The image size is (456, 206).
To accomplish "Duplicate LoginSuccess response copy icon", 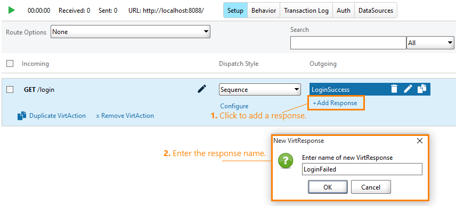I will point(422,89).
